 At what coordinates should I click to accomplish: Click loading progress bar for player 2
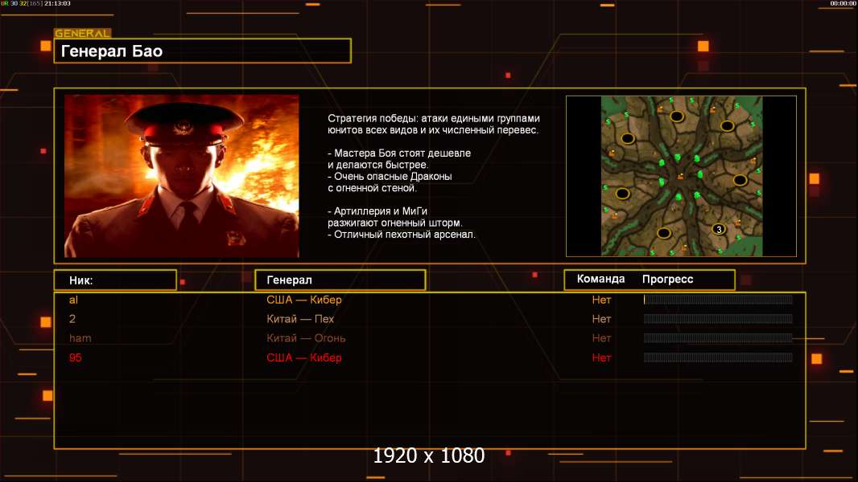tap(718, 319)
